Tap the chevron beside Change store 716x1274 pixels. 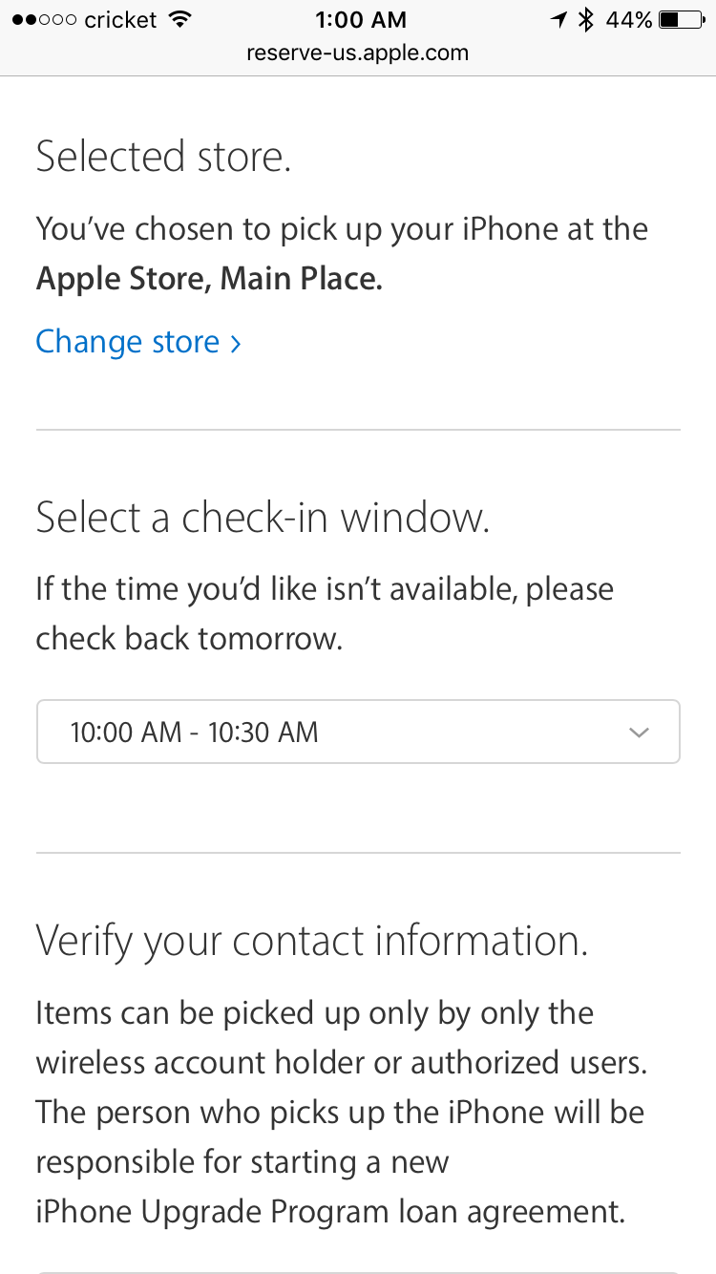point(236,344)
